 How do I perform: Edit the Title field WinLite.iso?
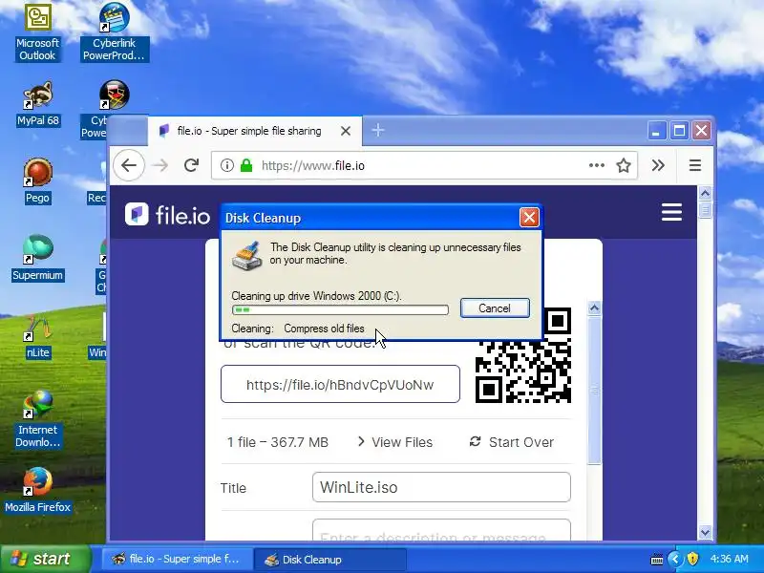(x=441, y=487)
